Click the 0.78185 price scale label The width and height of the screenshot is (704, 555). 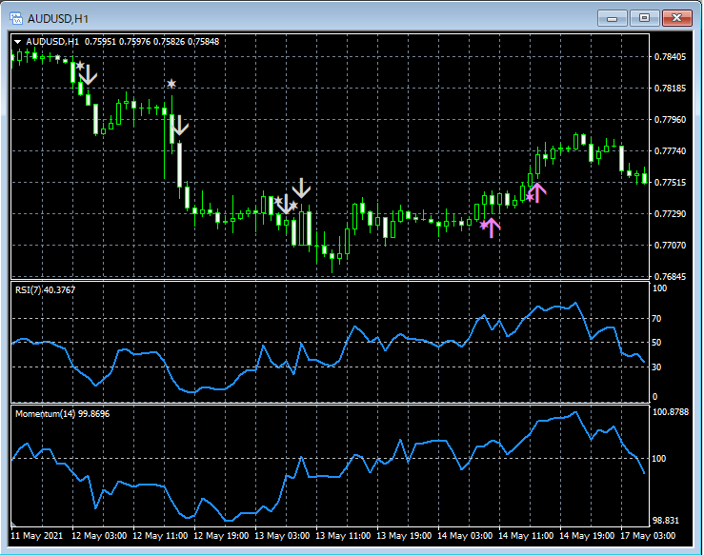[x=670, y=88]
